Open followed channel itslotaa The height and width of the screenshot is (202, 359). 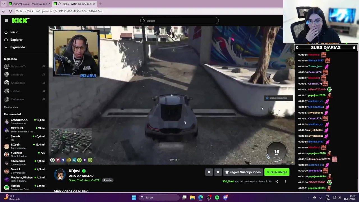point(24,91)
